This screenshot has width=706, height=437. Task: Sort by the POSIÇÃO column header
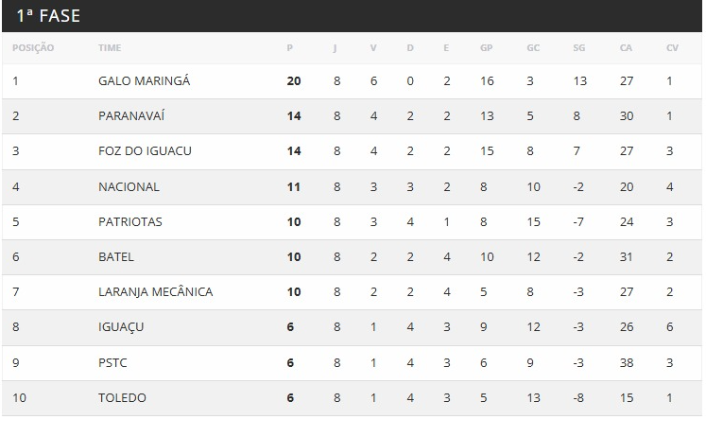[33, 48]
